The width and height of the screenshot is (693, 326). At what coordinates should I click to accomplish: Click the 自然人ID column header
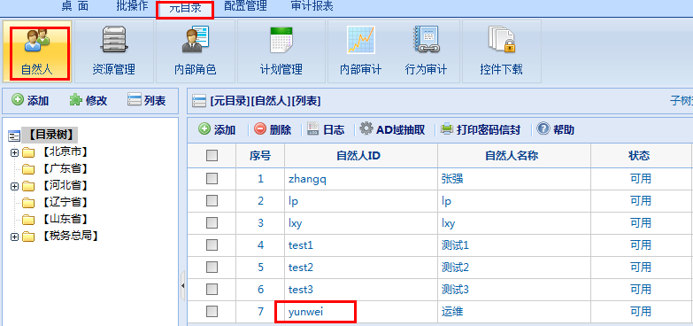(358, 156)
